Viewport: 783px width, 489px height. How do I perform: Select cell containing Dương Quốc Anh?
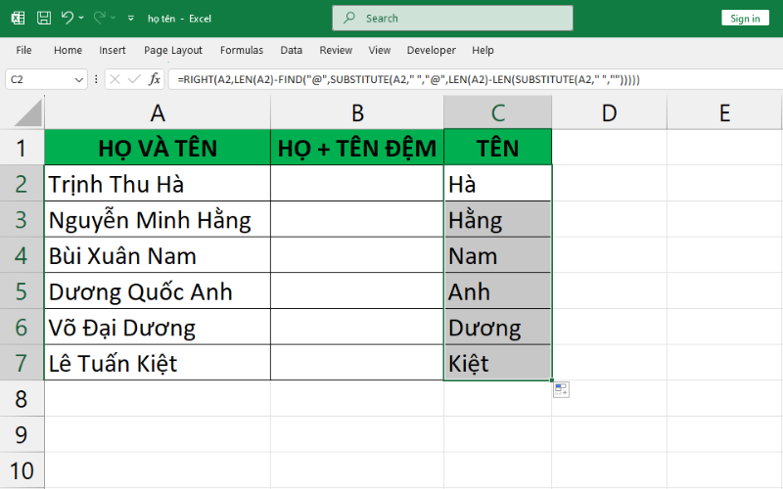(158, 290)
